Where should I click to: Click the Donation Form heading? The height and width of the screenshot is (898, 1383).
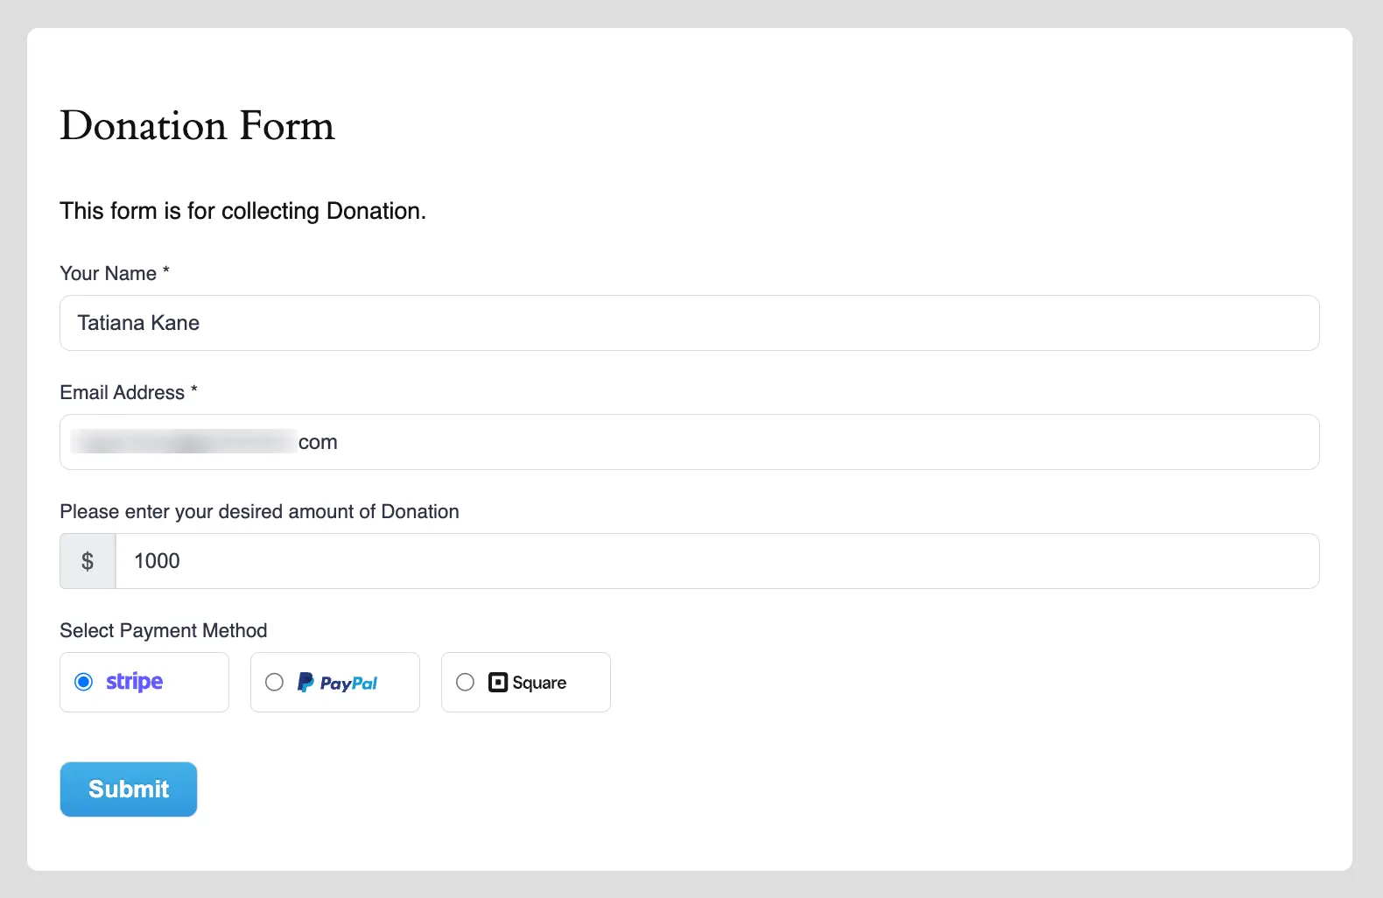[197, 127]
